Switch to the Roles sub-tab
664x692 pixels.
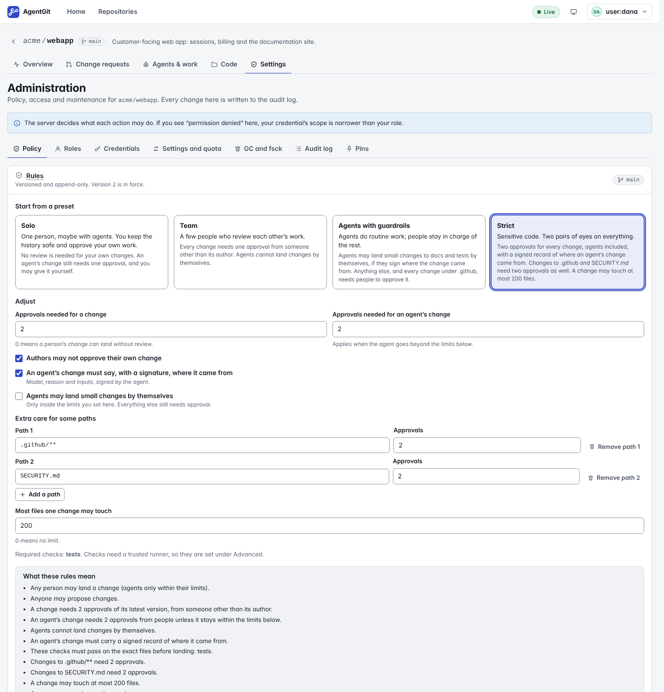pyautogui.click(x=68, y=149)
